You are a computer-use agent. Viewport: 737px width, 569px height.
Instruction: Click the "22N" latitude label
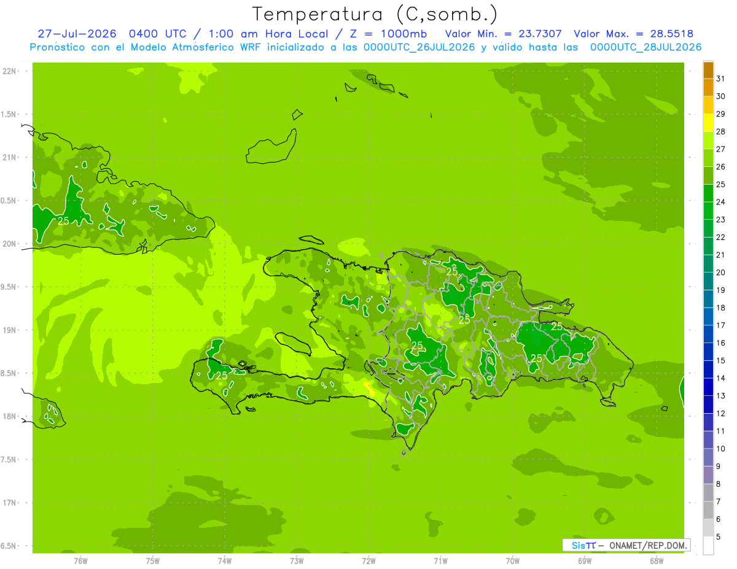[9, 71]
